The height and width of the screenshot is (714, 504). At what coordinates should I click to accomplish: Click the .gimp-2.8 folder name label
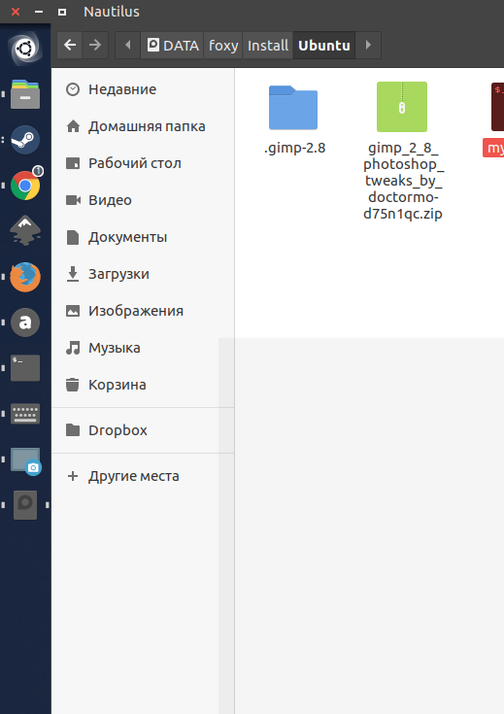(294, 148)
